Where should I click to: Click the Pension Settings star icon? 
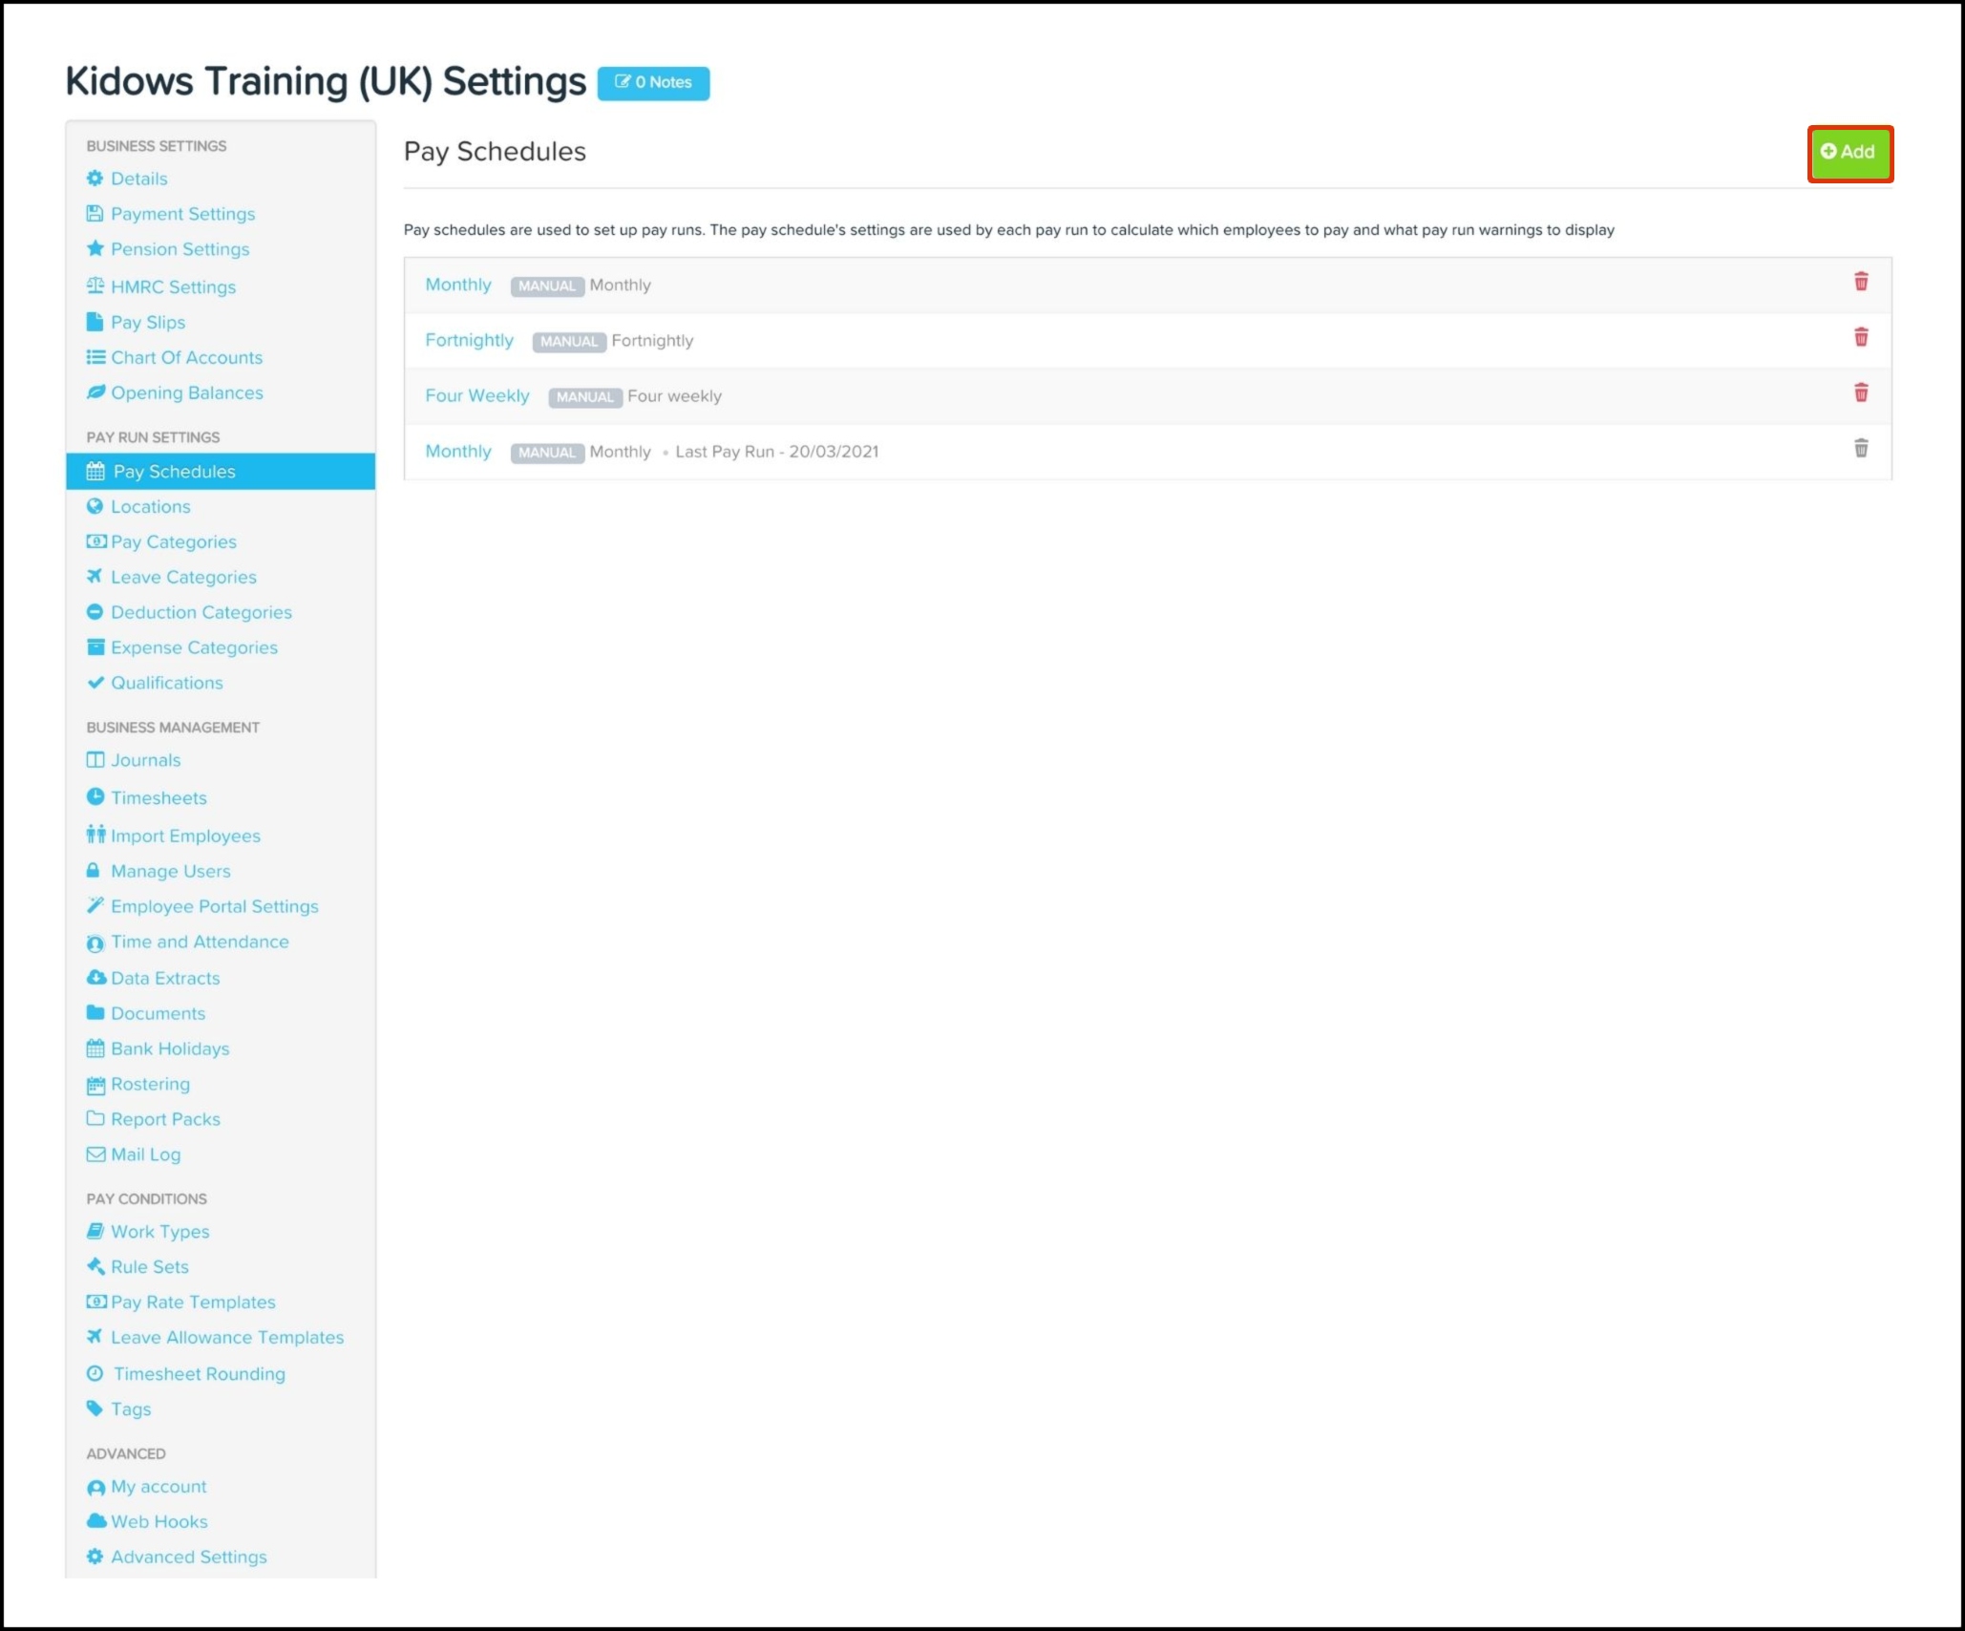point(95,248)
